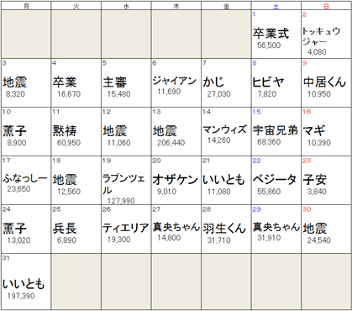
Task: Click the keyword 主審
Action: pyautogui.click(x=115, y=82)
